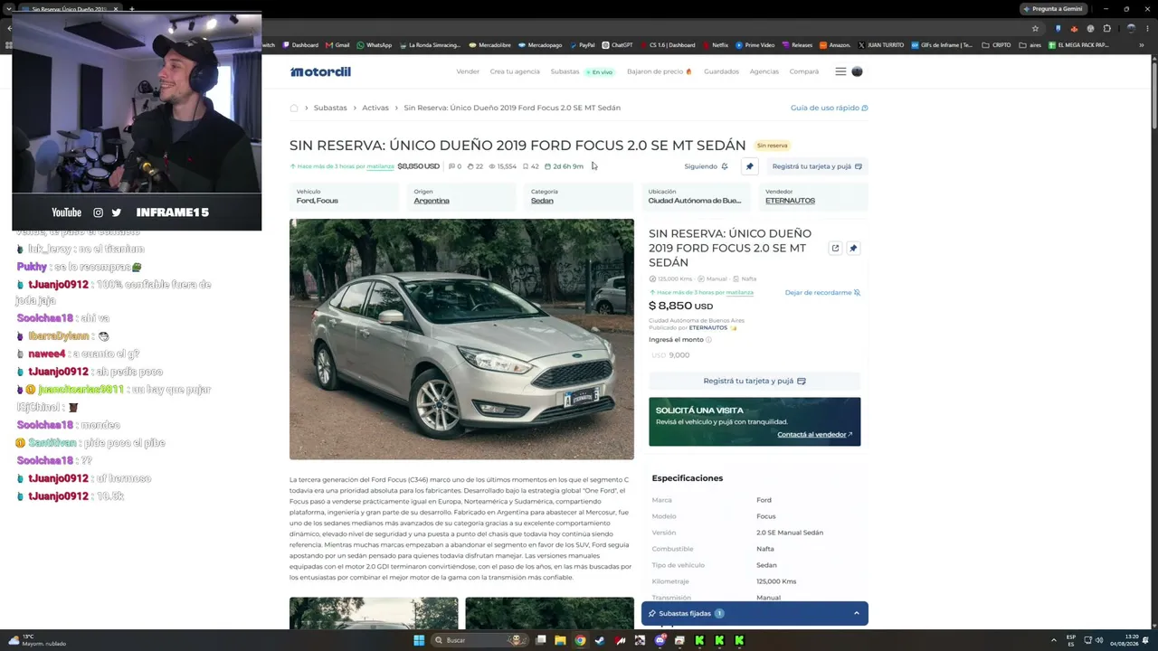Click the views eye icon showing 15,554
Viewport: 1158px width, 651px height.
click(x=491, y=166)
